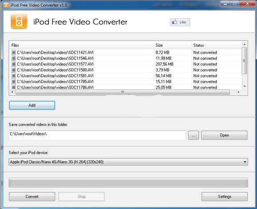Click the title bar app icon

6,5
